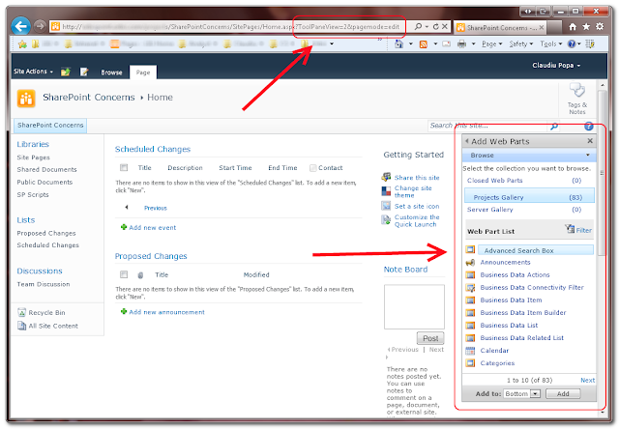Open the Tools menu dropdown
The image size is (619, 429).
click(550, 44)
